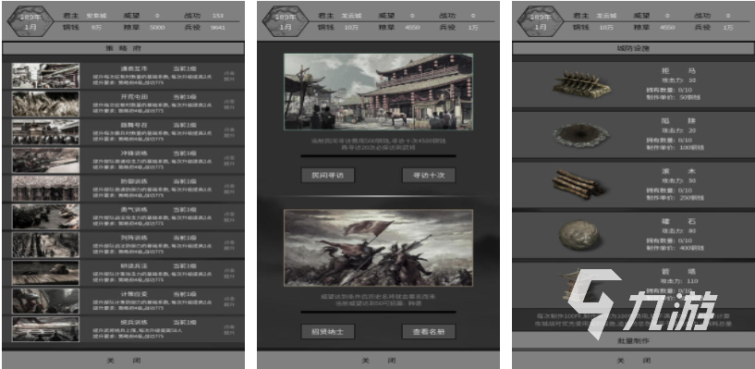Select the 陷阱 pit trap icon

(x=581, y=135)
